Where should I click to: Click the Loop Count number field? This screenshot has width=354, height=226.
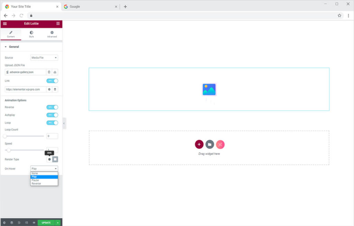pos(52,136)
